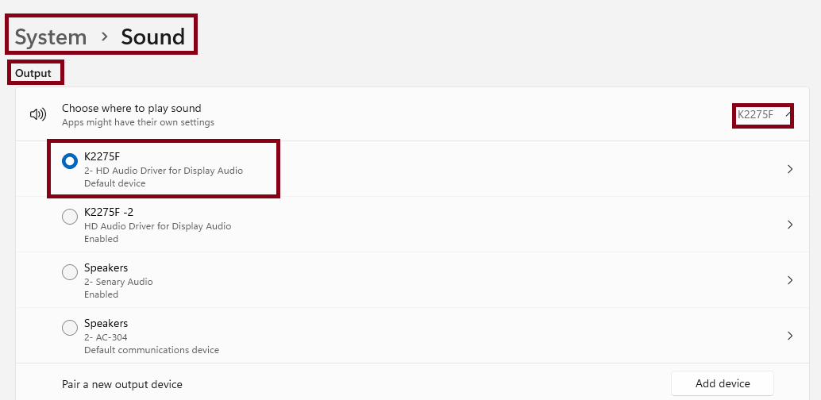Open the Speakers 2- AC-304 entry
Screen dimensions: 821x400
413,336
